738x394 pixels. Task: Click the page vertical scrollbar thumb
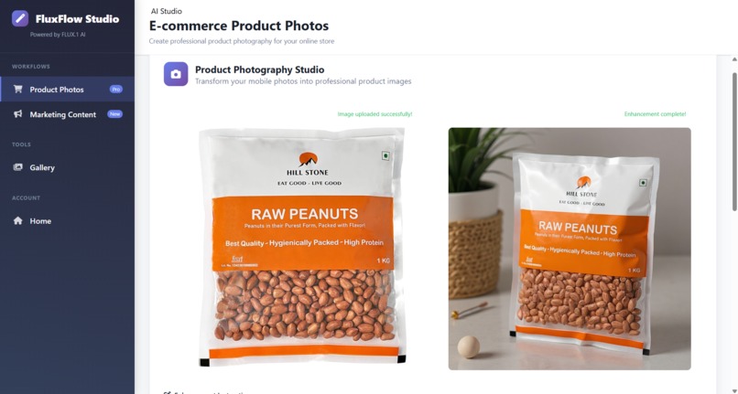pos(734,141)
